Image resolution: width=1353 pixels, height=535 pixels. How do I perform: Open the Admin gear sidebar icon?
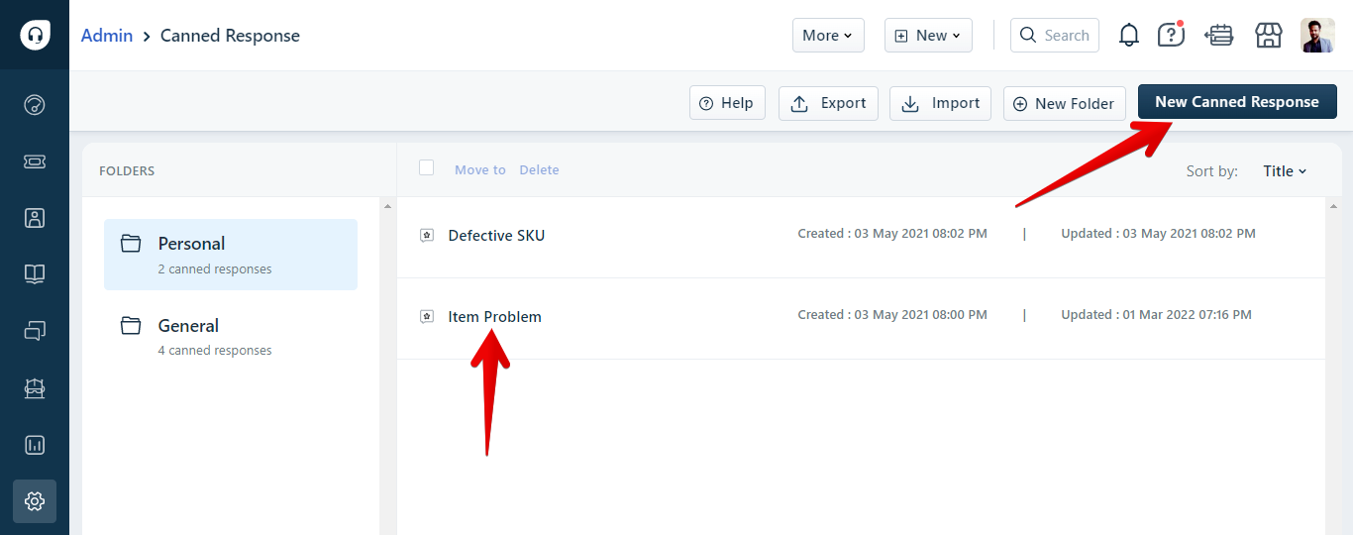(35, 501)
